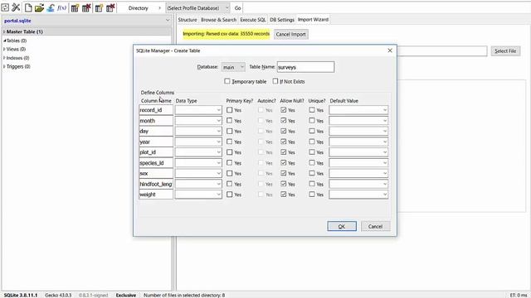Screen dimensions: 531x298
Task: Click the Cancel Import button
Action: 291,34
